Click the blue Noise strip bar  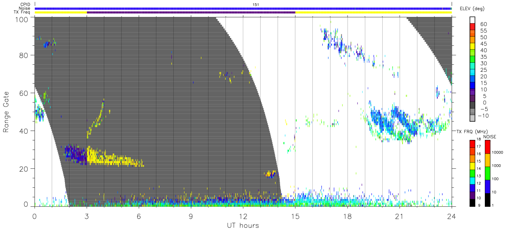(x=243, y=8)
